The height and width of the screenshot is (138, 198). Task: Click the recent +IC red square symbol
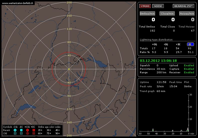pyautogui.click(x=34, y=130)
